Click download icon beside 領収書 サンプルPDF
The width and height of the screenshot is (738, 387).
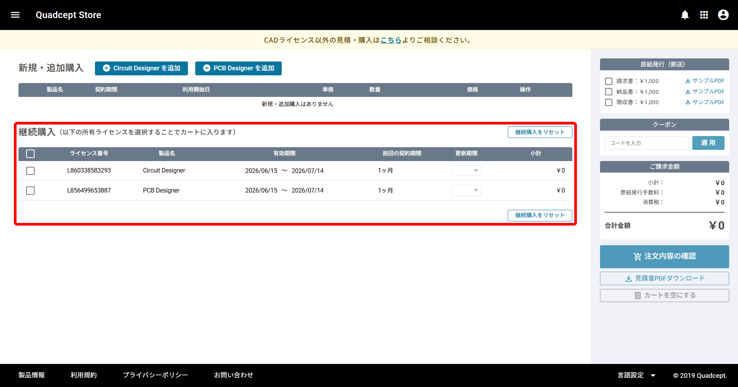(688, 102)
